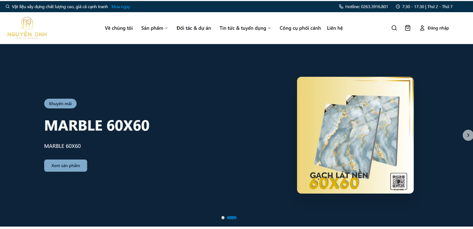Open the shopping cart icon
Image resolution: width=473 pixels, height=229 pixels.
click(408, 28)
